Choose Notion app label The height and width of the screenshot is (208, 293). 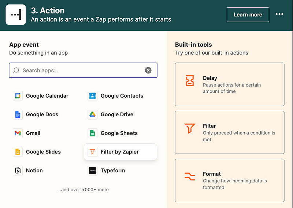pos(34,170)
